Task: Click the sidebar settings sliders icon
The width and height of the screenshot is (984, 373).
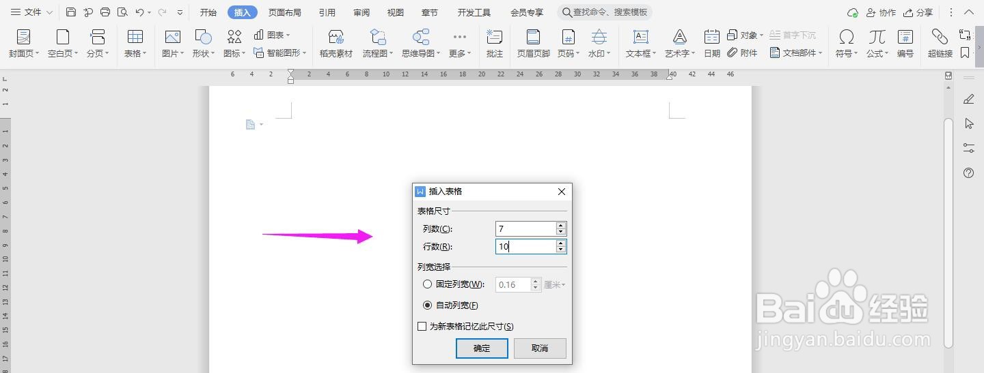Action: point(968,147)
